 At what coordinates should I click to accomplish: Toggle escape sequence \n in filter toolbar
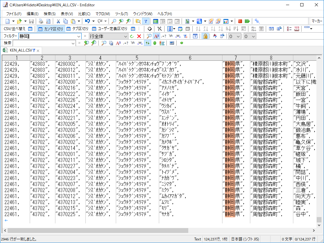tap(171, 36)
